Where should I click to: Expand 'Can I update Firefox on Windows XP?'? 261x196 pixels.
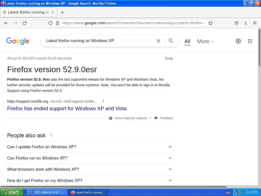click(x=90, y=147)
